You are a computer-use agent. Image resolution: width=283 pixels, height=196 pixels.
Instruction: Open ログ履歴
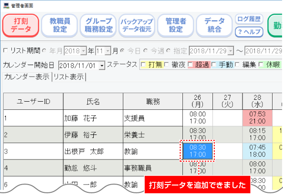tap(249, 19)
